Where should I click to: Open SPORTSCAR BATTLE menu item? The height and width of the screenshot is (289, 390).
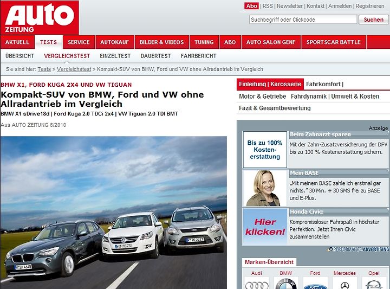(334, 42)
